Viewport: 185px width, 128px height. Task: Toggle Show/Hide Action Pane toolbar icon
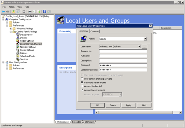[49, 11]
